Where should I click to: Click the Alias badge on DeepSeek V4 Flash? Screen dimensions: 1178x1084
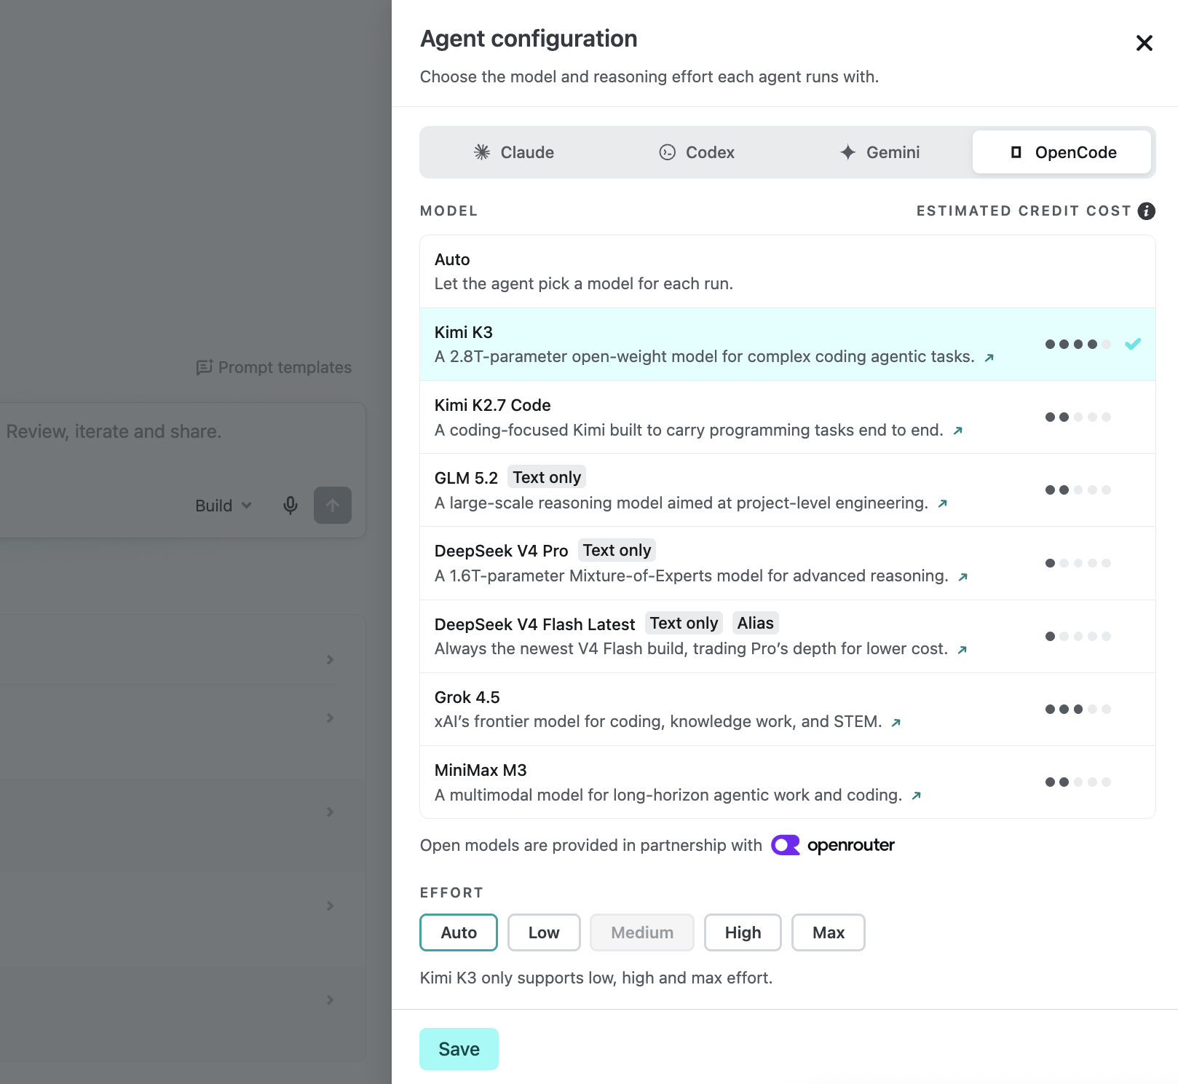point(755,623)
